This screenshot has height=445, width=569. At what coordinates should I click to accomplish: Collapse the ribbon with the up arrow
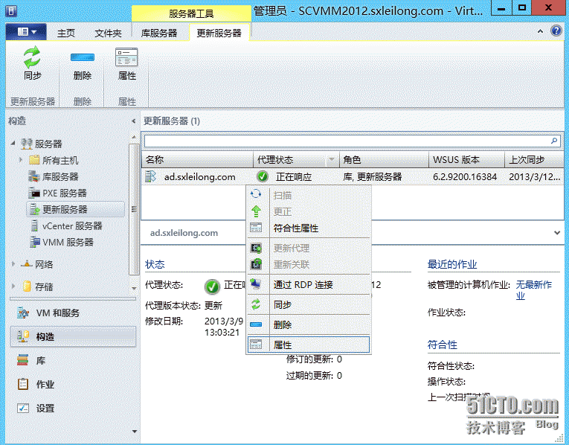[x=540, y=31]
